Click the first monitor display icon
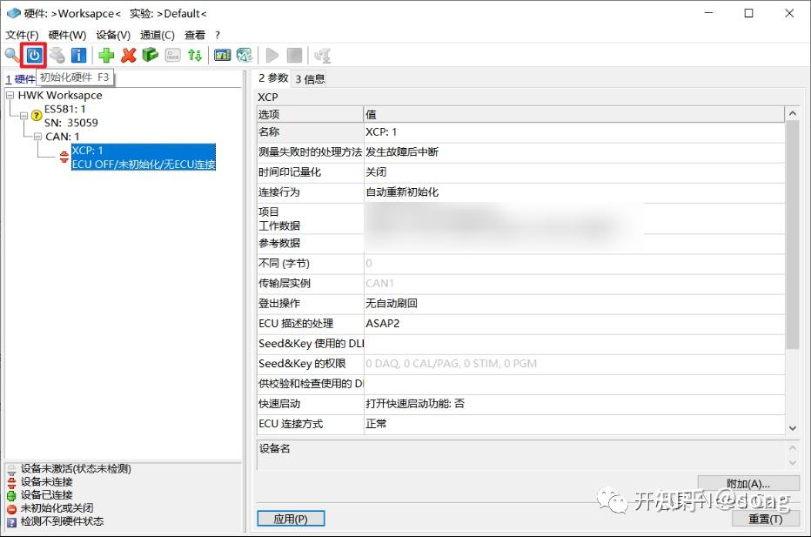811x537 pixels. pyautogui.click(x=223, y=55)
